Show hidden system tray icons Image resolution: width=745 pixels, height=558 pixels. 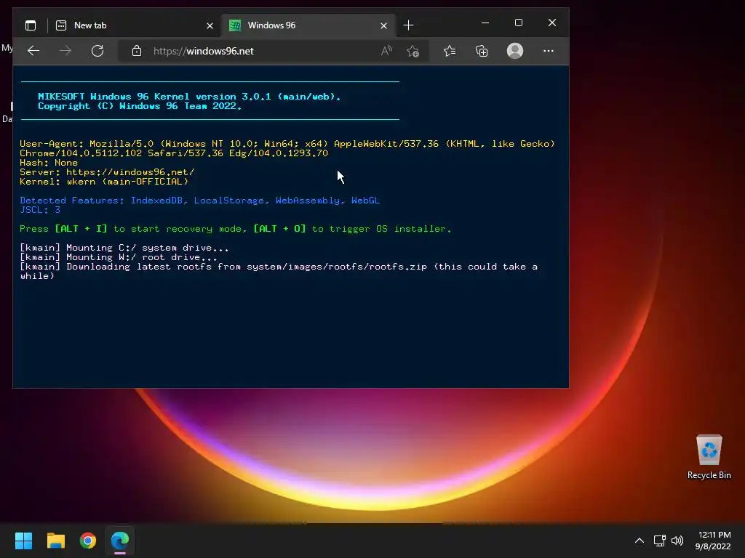click(639, 541)
